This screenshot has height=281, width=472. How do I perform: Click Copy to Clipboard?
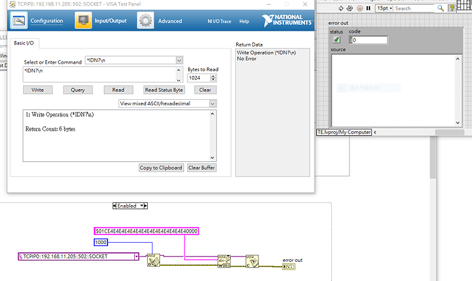[x=161, y=168]
